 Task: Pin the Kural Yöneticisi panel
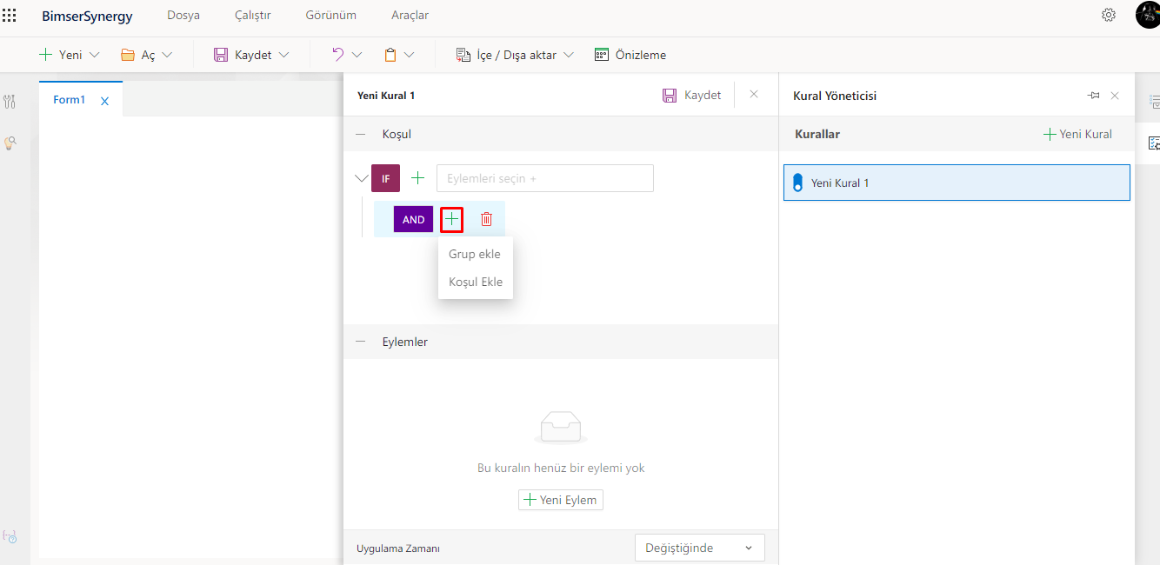coord(1093,96)
